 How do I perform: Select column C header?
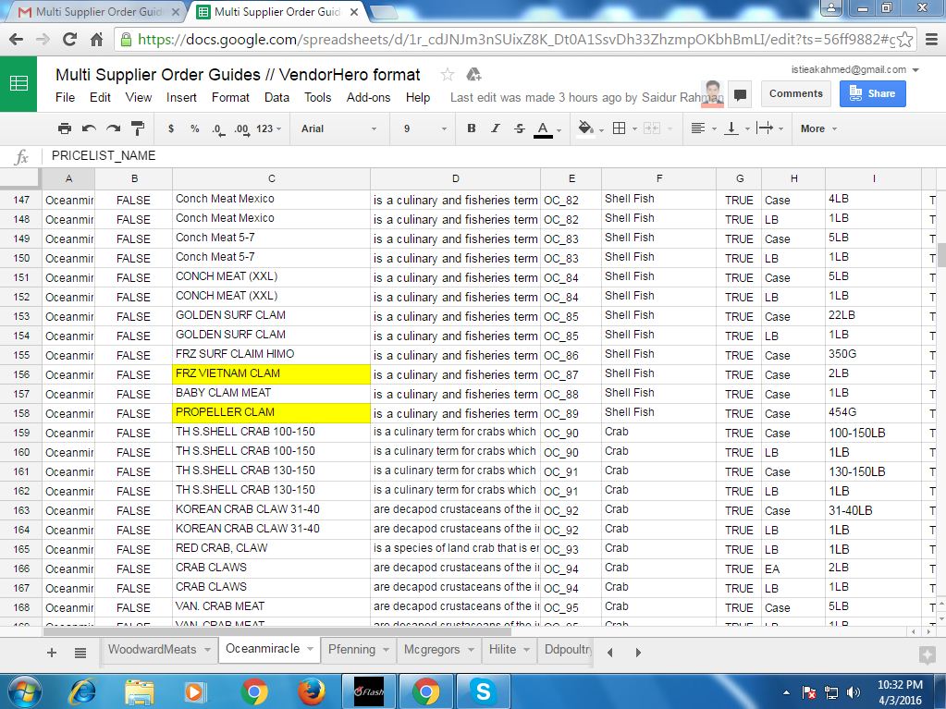coord(272,178)
